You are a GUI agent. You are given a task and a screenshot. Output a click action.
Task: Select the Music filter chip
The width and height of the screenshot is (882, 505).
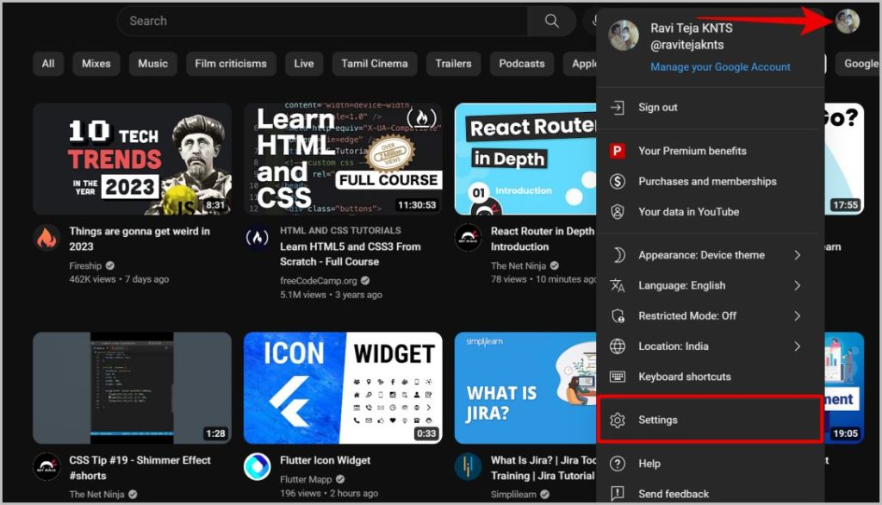click(153, 64)
